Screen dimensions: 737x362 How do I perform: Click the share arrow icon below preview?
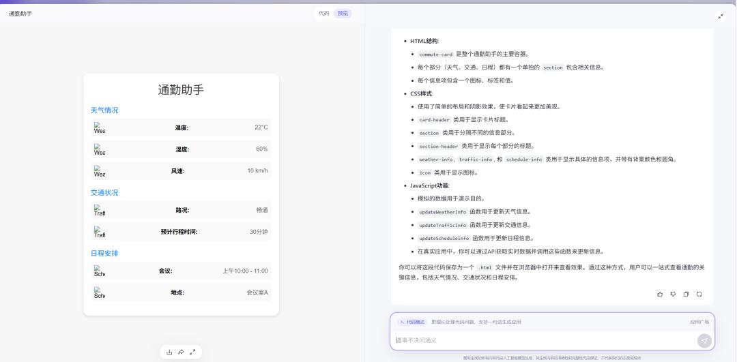click(x=181, y=352)
